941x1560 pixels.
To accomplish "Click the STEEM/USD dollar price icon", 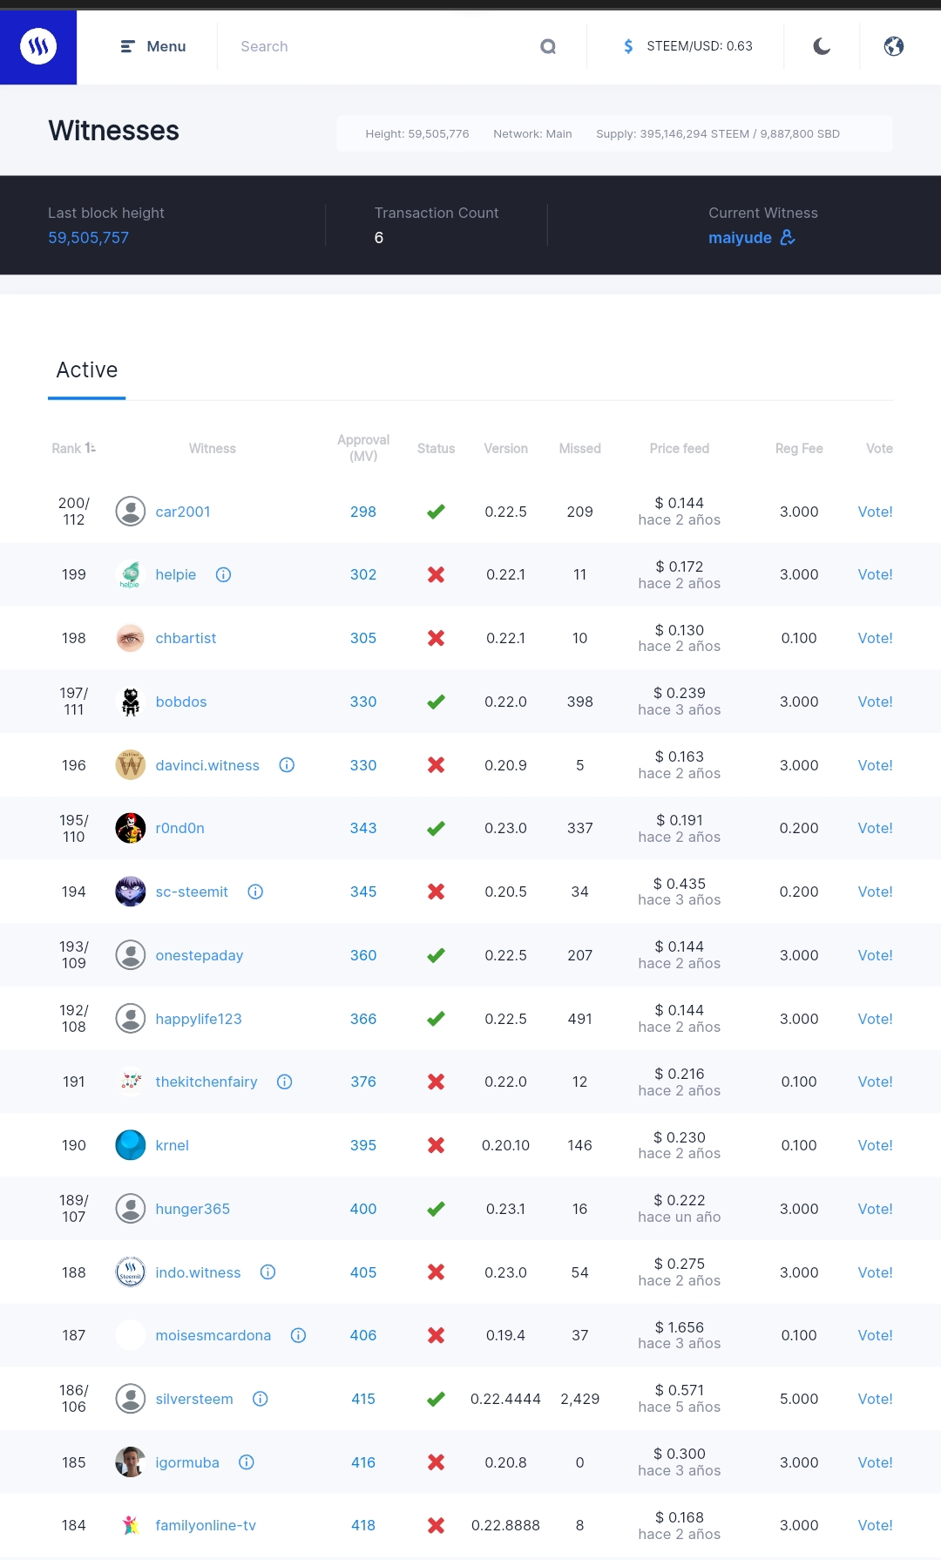I will (x=628, y=46).
